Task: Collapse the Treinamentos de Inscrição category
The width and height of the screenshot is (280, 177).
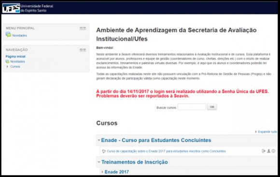Action: (x=99, y=162)
